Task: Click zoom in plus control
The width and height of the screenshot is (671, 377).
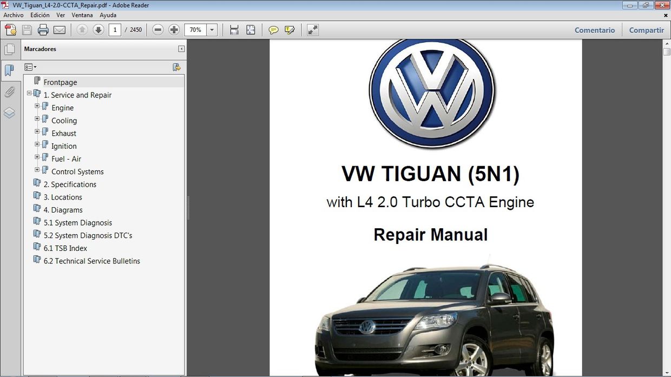Action: pos(174,30)
